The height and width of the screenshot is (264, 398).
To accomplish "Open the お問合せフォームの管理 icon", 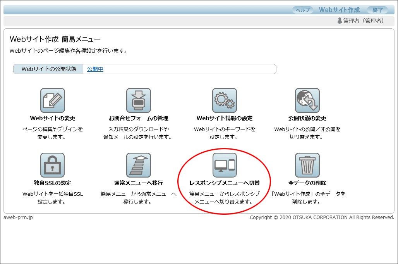I will coord(139,100).
